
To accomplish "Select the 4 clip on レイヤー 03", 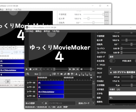I will click(x=51, y=96).
